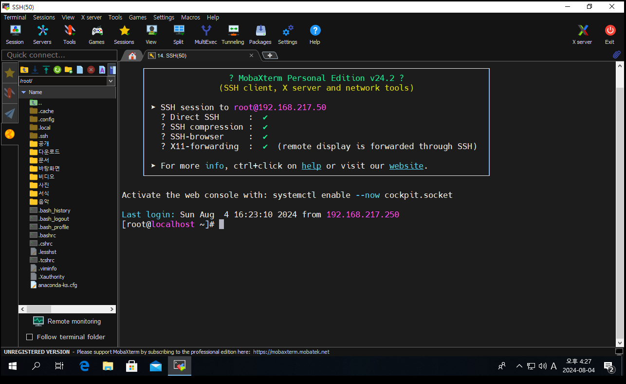Open the Sessions star sidebar tab
The width and height of the screenshot is (626, 384).
[10, 73]
